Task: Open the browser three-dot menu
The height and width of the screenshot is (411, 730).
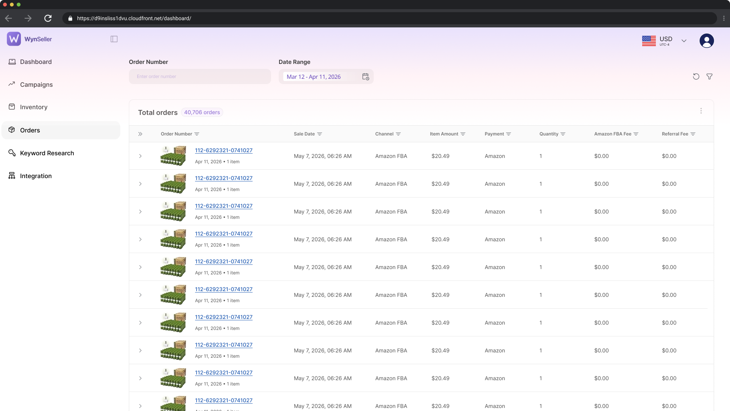Action: click(x=724, y=18)
